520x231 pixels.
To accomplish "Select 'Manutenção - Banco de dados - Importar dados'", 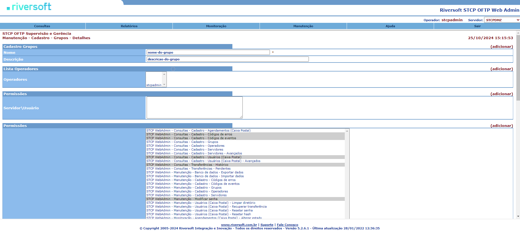I will coord(245,176).
